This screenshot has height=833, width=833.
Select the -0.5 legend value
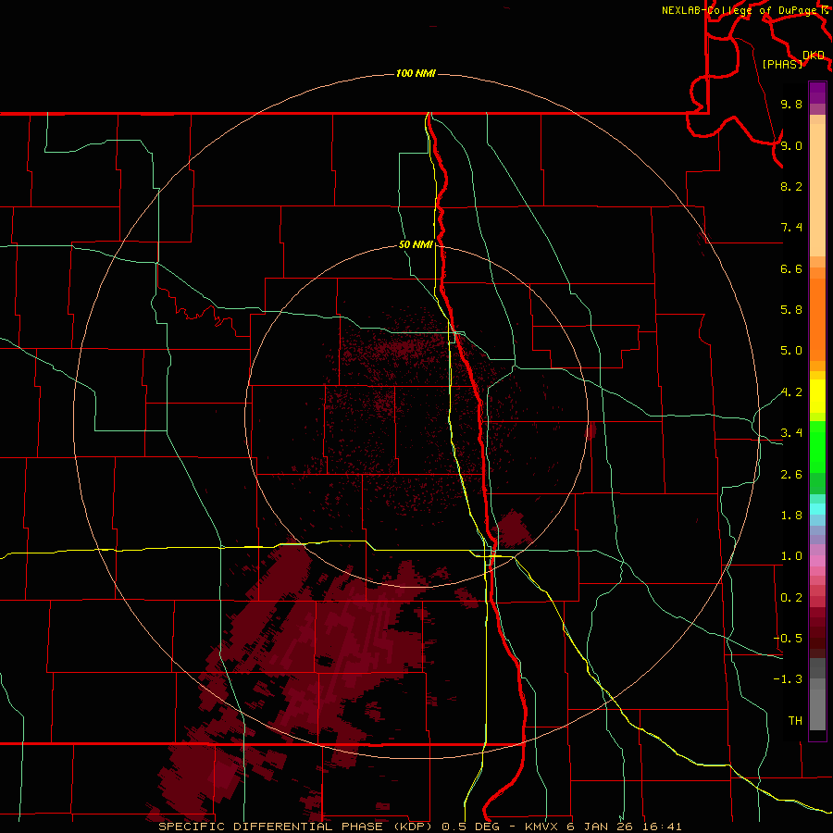(x=788, y=639)
